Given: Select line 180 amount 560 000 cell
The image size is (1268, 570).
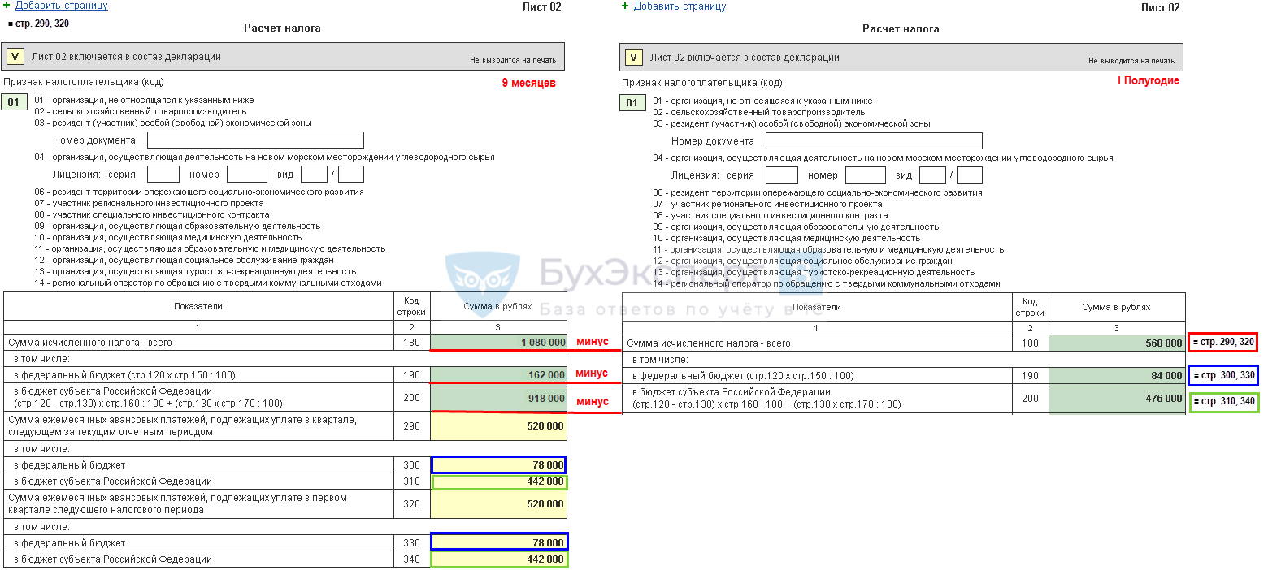Looking at the screenshot, I should [x=1117, y=343].
